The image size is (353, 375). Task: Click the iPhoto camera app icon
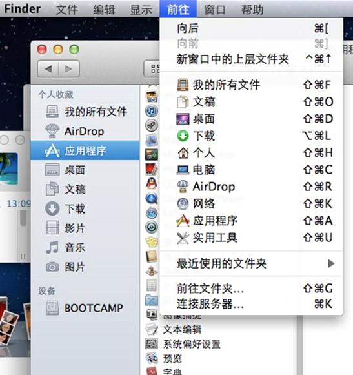(152, 96)
